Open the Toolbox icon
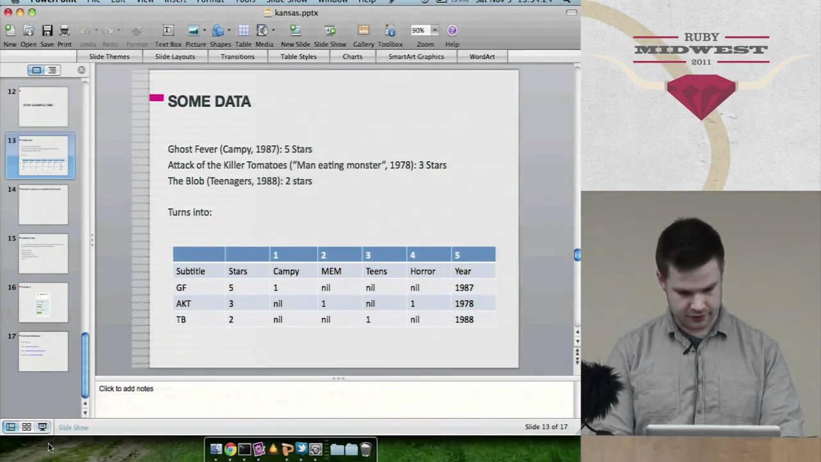This screenshot has width=821, height=462. tap(390, 30)
